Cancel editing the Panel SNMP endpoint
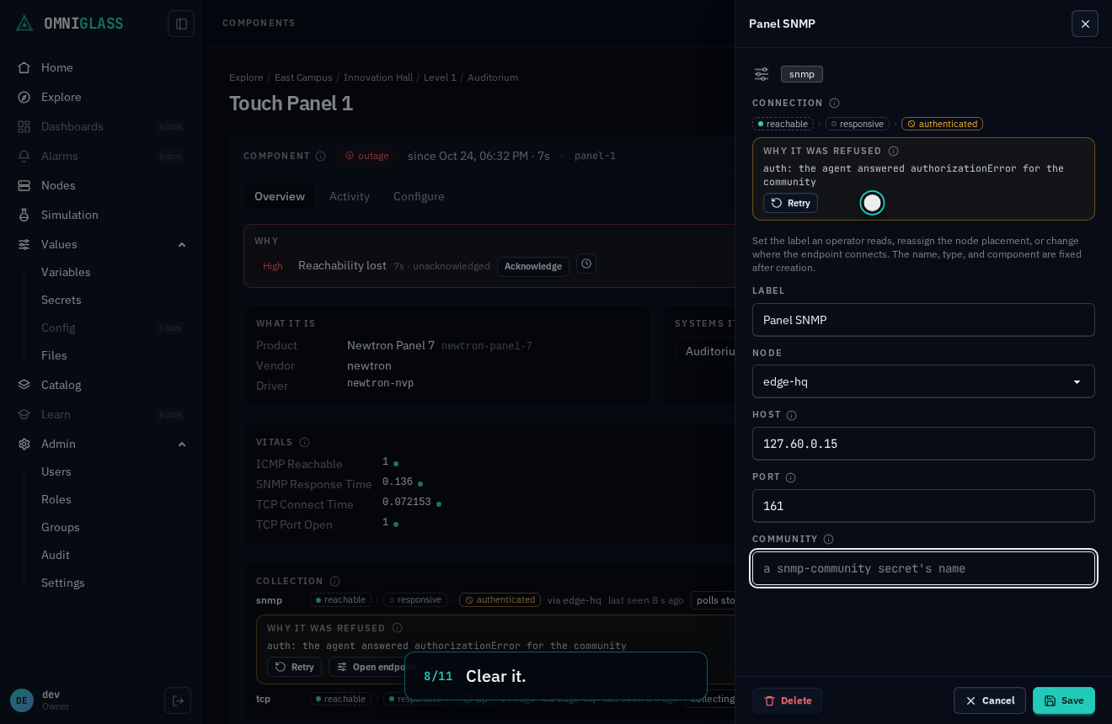This screenshot has height=724, width=1112. click(x=990, y=700)
